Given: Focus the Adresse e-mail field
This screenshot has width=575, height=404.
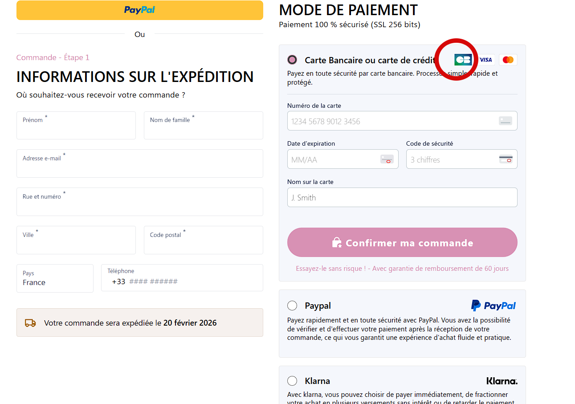Looking at the screenshot, I should click(140, 163).
